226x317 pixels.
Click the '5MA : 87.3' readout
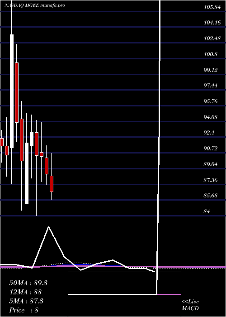click(26, 301)
